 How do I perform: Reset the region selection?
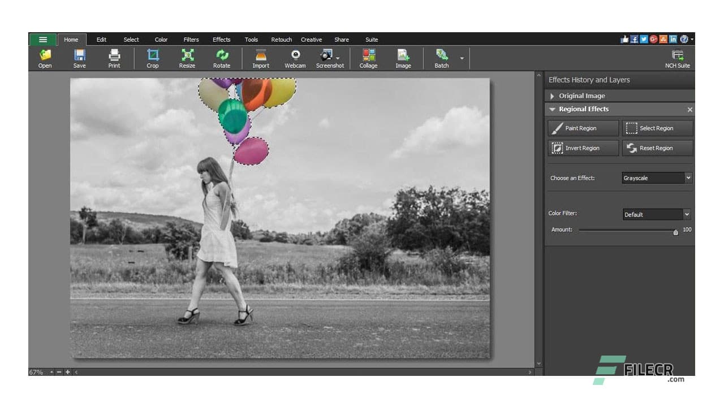(x=657, y=148)
